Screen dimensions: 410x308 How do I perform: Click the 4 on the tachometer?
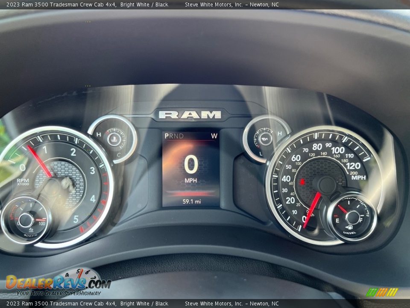93,198
